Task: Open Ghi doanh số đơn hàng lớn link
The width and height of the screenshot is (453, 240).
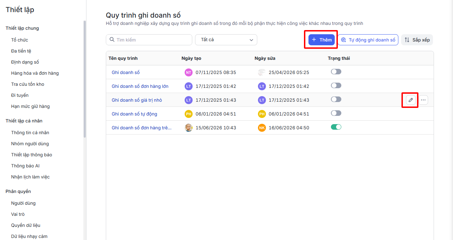Action: pos(140,86)
